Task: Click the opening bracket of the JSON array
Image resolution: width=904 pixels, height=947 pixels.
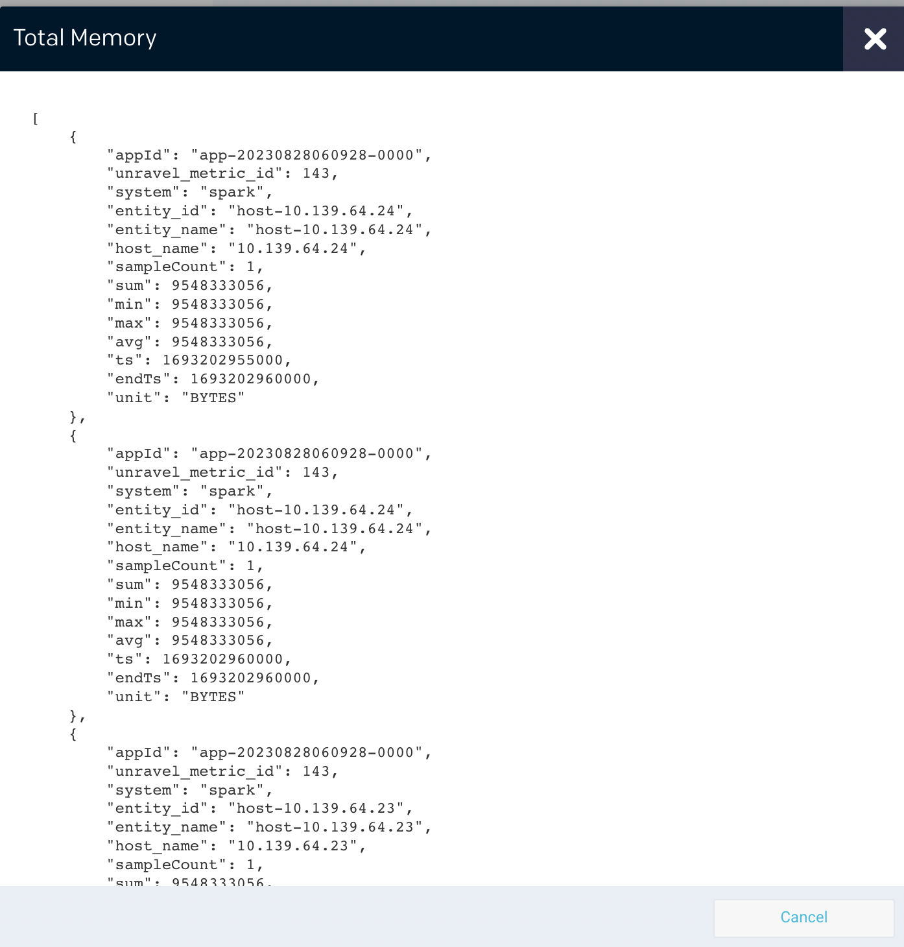Action: pyautogui.click(x=35, y=118)
